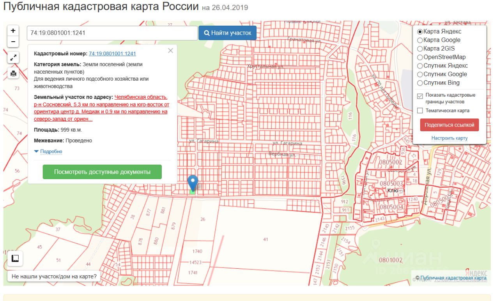Click the Найти участок search button

(228, 33)
